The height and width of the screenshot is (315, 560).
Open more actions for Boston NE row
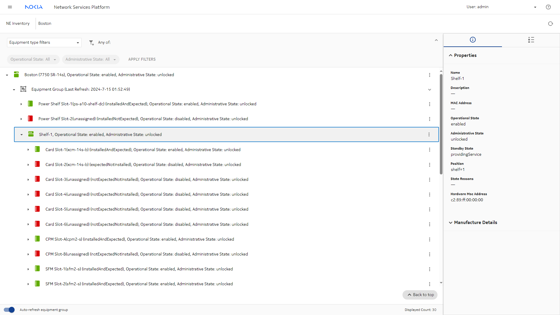(429, 75)
